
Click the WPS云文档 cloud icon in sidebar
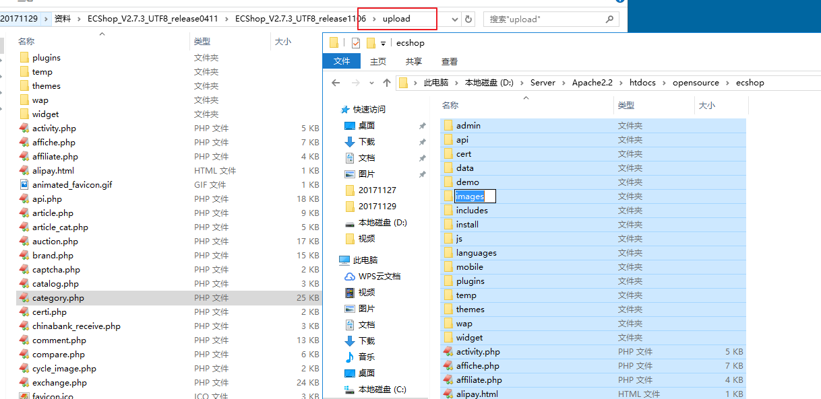click(x=349, y=277)
